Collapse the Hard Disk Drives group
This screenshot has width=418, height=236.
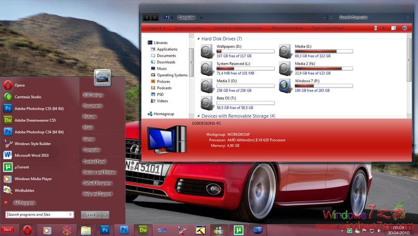(x=198, y=39)
